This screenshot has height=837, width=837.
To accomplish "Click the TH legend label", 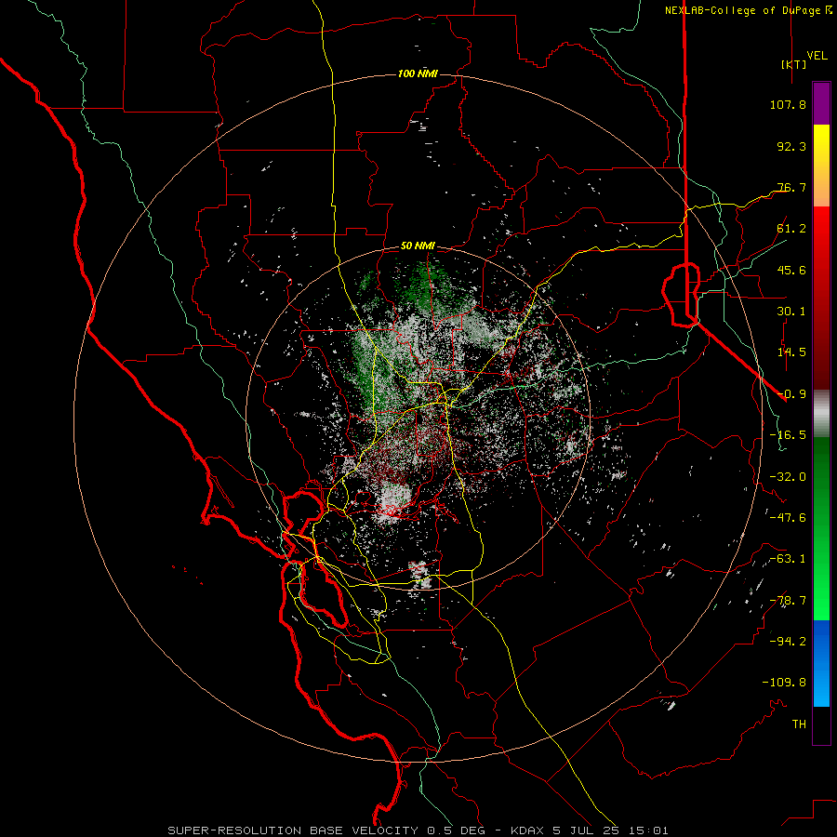I will 799,724.
